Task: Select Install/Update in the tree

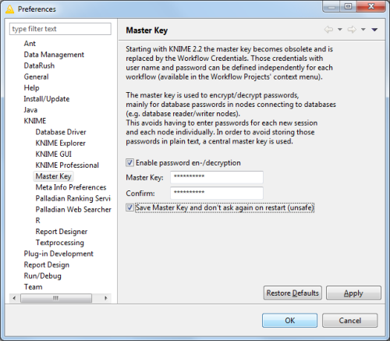Action: click(47, 99)
